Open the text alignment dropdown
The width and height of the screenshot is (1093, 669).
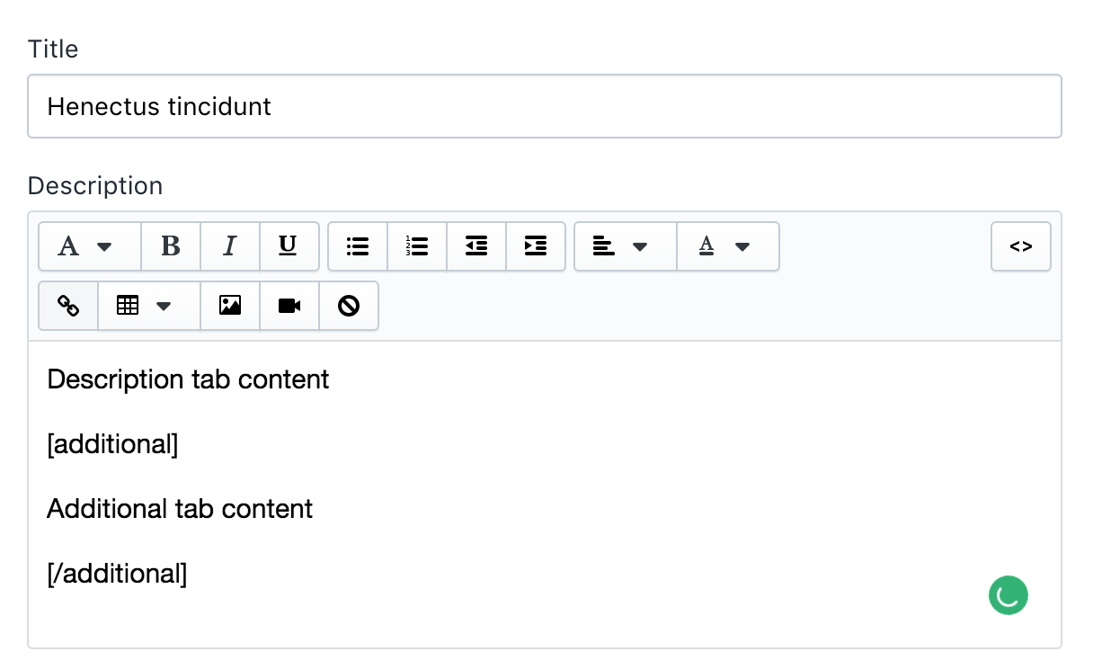[625, 246]
